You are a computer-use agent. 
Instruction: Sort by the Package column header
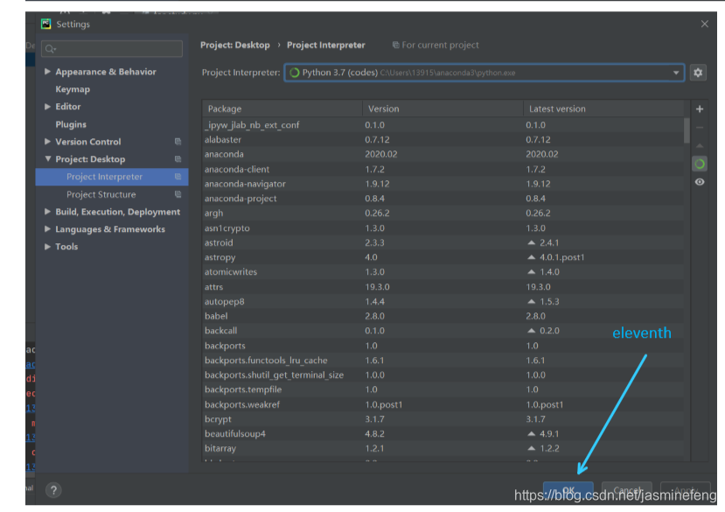tap(282, 109)
